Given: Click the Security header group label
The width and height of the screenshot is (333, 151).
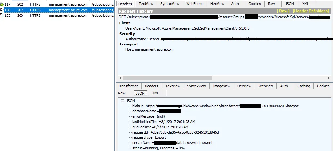Looking at the screenshot, I should (127, 34).
